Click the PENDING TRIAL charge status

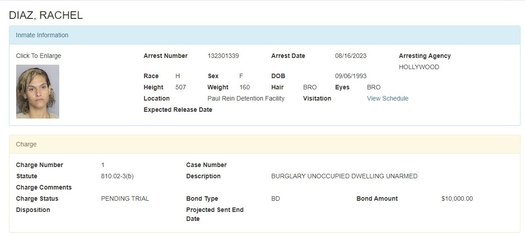tap(125, 198)
